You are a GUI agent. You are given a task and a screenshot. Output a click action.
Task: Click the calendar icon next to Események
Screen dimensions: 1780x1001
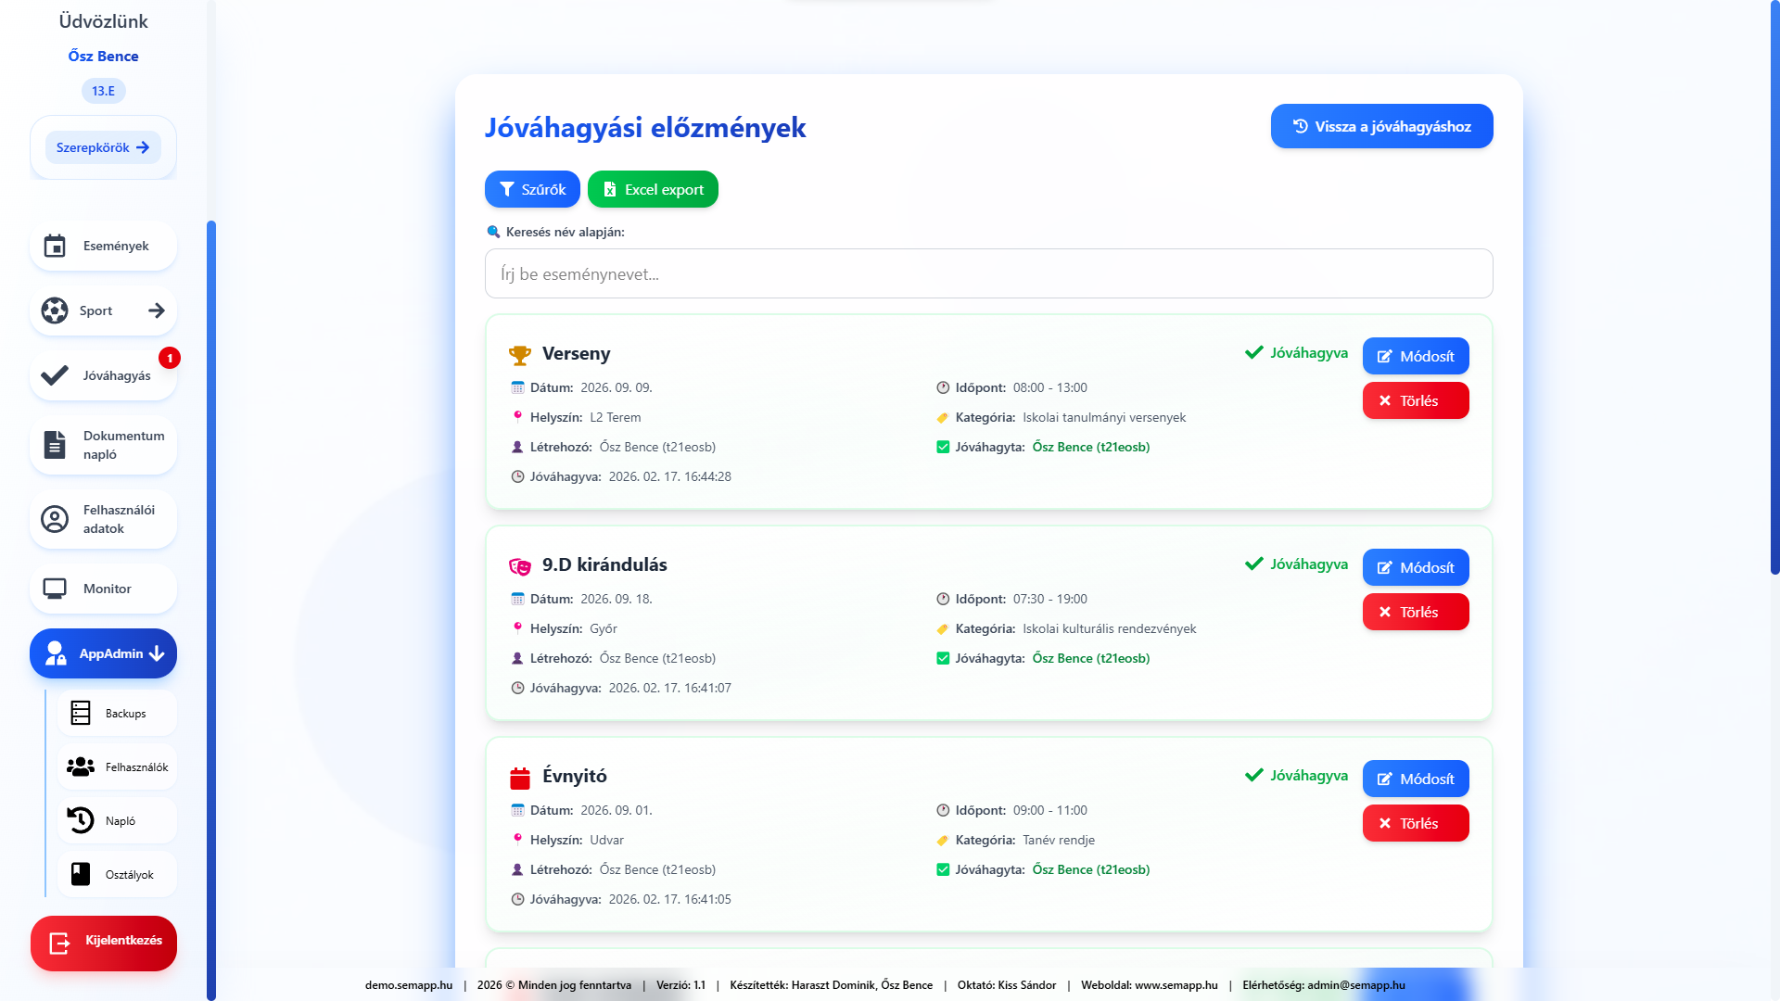tap(55, 246)
